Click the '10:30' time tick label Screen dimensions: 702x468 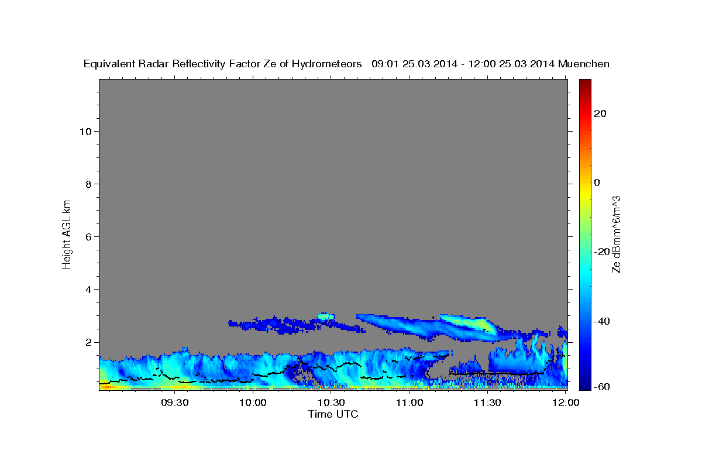coord(331,402)
